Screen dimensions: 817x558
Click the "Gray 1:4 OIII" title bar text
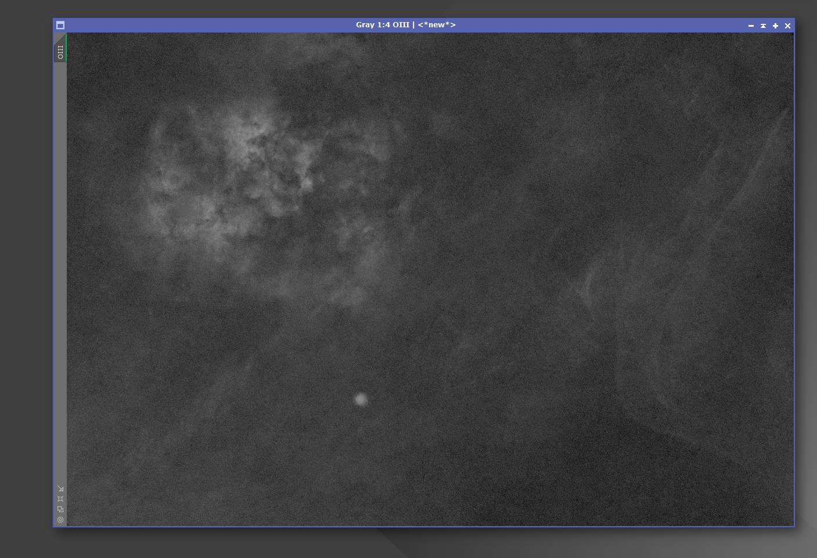405,25
